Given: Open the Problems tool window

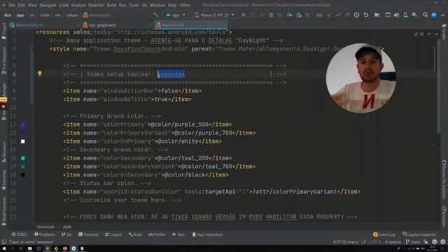Looking at the screenshot, I should [x=45, y=234].
